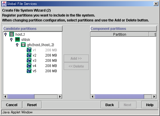Collapse the gfs(host_1:host_2) tree node
This screenshot has width=160, height=116.
click(x=17, y=45)
